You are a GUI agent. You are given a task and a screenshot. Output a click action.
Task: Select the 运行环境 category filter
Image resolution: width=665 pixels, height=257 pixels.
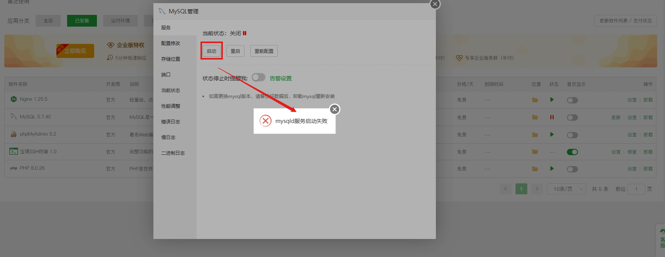(120, 21)
